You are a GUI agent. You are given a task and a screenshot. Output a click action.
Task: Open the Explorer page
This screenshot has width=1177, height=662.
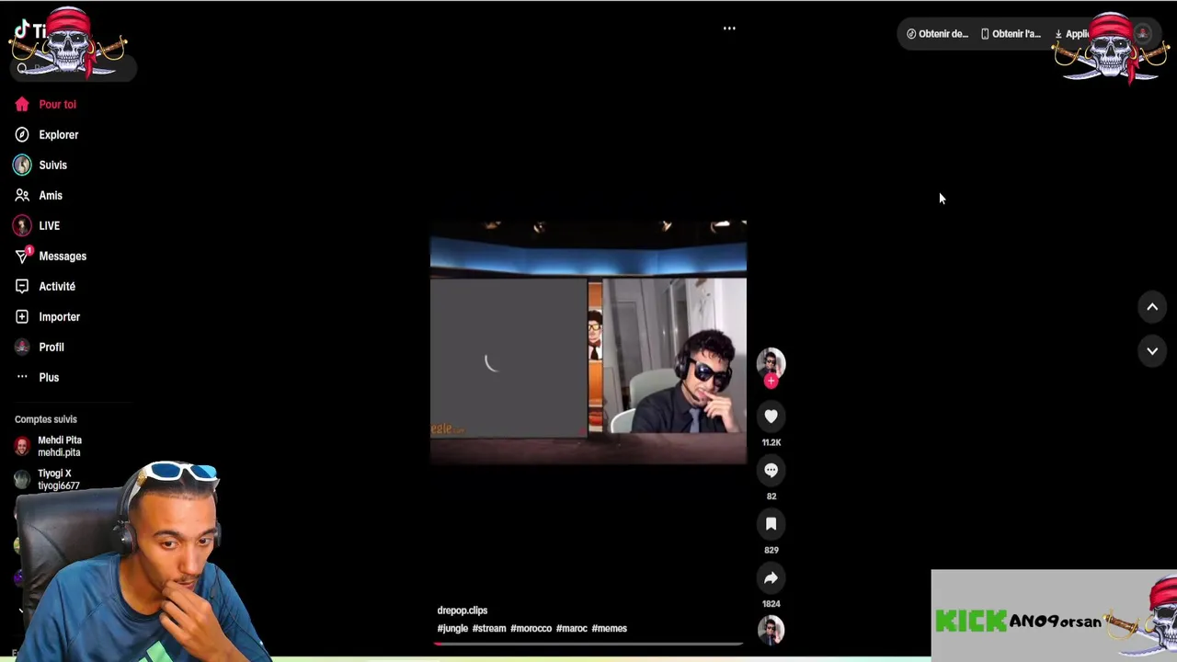47,134
